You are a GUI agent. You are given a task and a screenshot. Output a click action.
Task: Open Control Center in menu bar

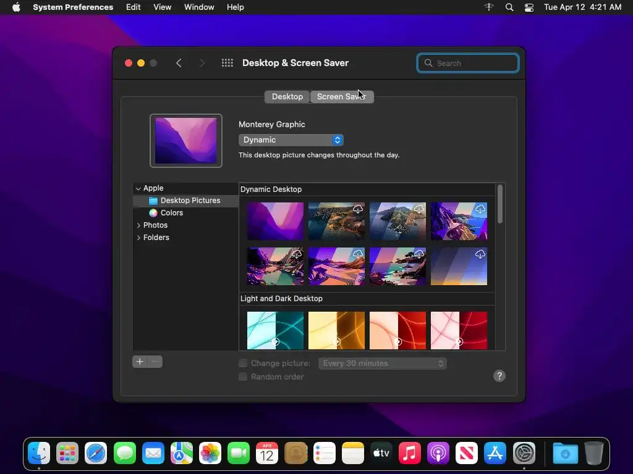(529, 7)
